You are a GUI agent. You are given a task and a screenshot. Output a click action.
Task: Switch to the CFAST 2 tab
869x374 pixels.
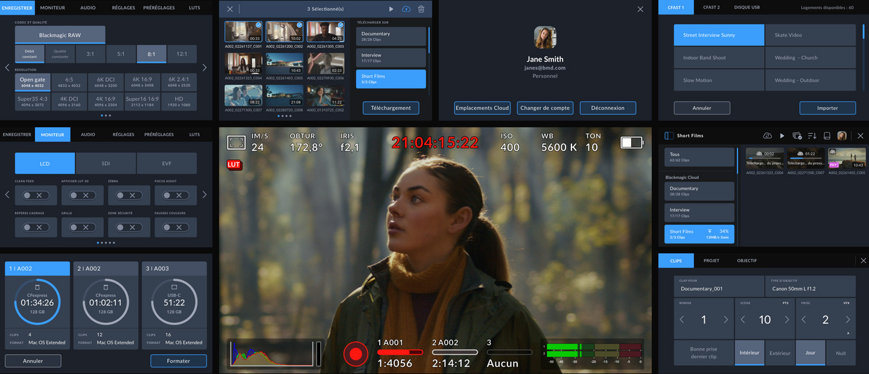point(711,7)
